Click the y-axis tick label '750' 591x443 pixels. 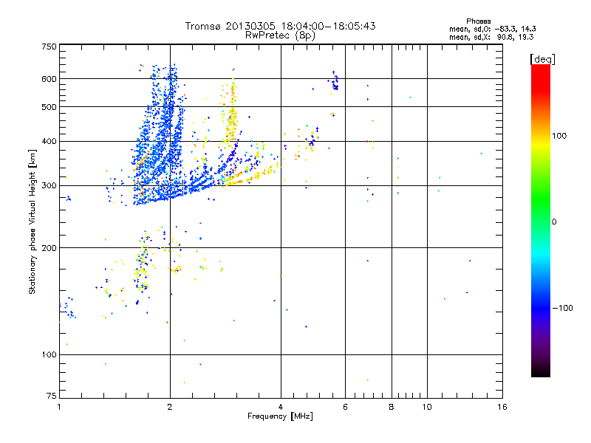click(49, 47)
